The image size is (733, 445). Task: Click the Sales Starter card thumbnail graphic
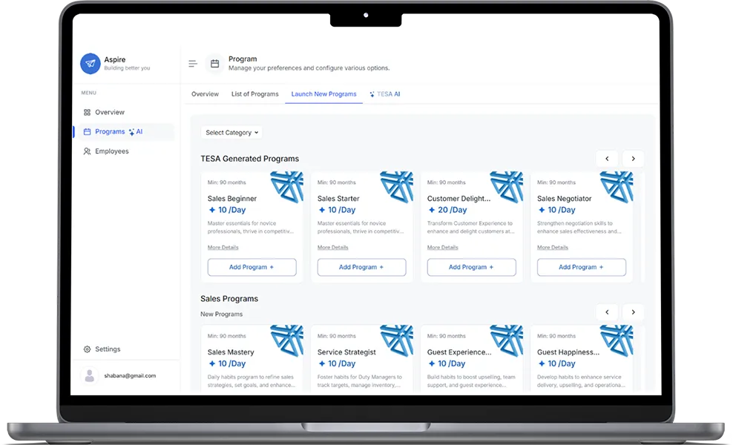coord(396,186)
